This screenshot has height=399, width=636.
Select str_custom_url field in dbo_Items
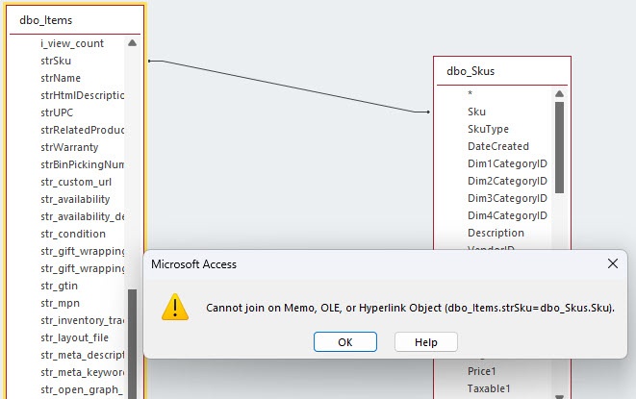76,182
